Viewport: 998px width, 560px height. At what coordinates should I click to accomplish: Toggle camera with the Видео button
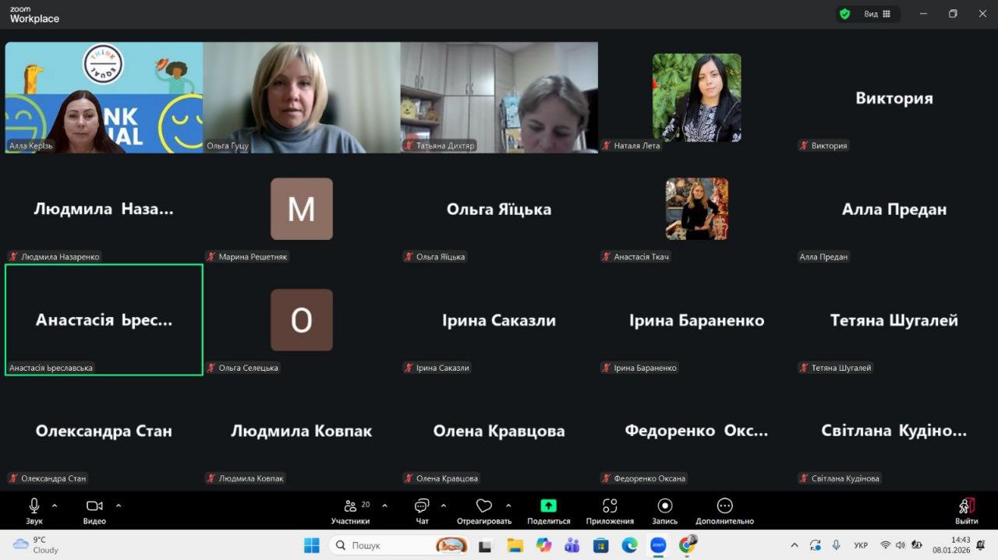[94, 510]
